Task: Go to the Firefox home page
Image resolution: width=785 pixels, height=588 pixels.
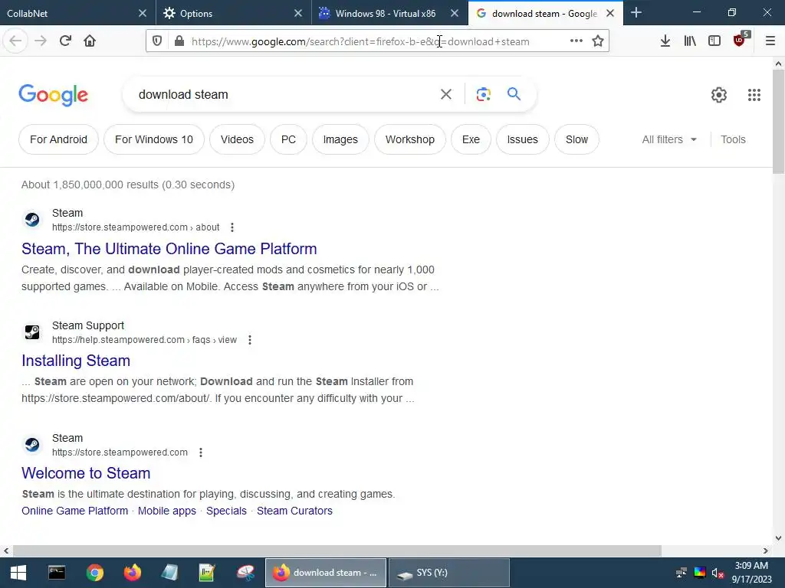Action: pos(90,41)
